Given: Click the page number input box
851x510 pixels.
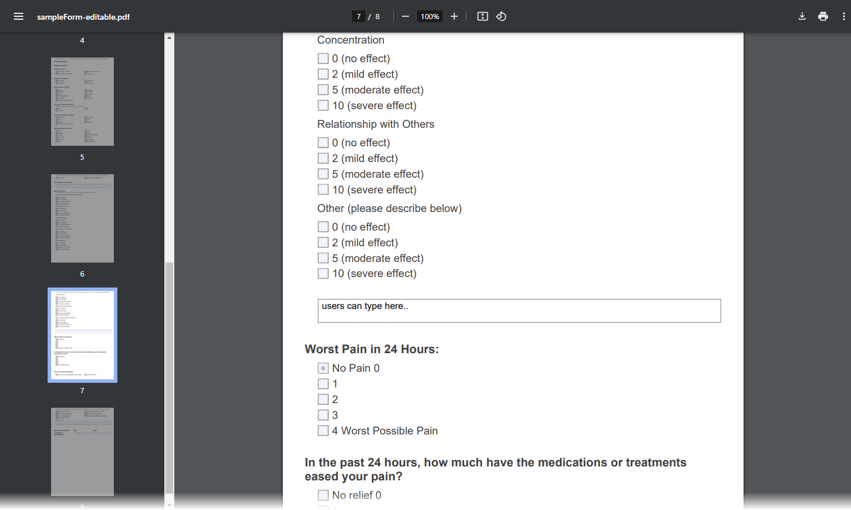Looking at the screenshot, I should (x=358, y=16).
